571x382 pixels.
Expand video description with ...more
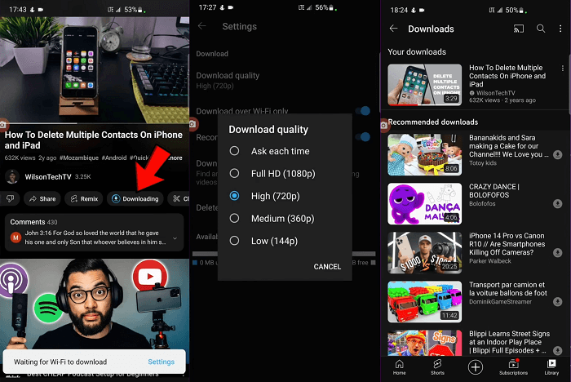176,158
